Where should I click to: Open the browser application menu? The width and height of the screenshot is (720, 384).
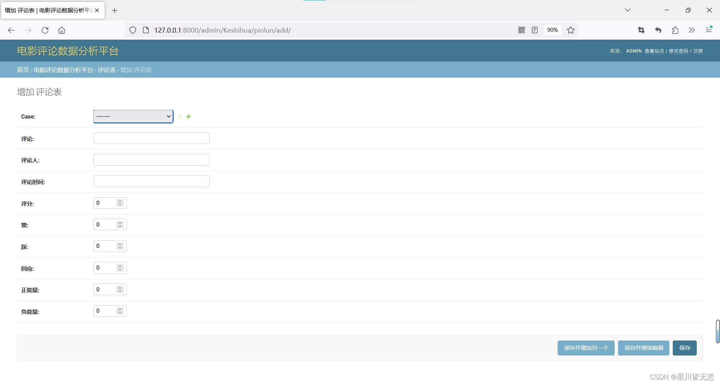(x=709, y=30)
